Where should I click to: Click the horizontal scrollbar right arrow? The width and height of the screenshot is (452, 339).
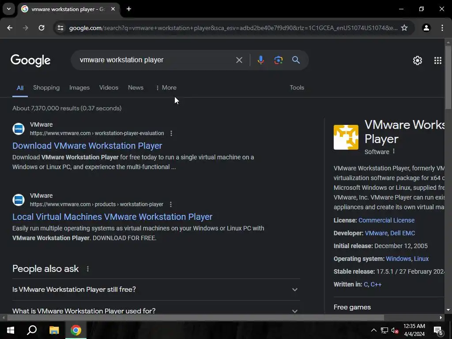[441, 317]
